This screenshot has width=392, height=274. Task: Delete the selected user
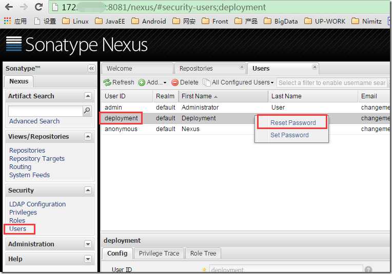pyautogui.click(x=185, y=82)
